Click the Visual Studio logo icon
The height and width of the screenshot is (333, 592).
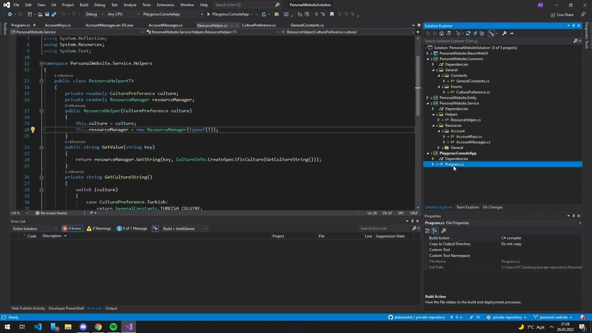6,5
